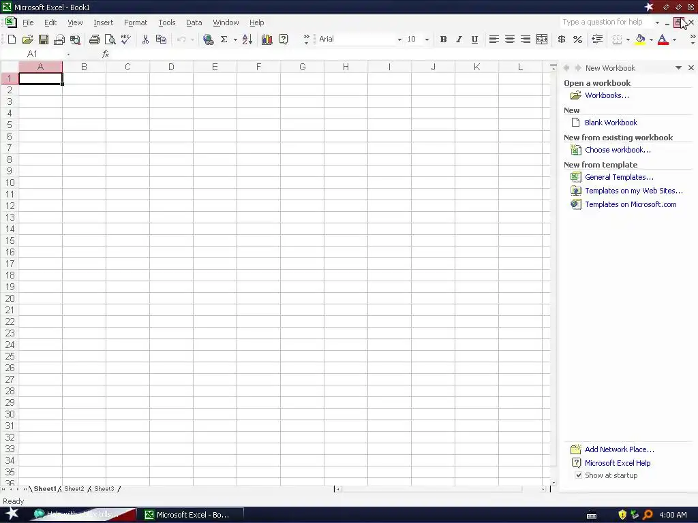The width and height of the screenshot is (698, 523).
Task: Toggle bold formatting
Action: tap(443, 39)
